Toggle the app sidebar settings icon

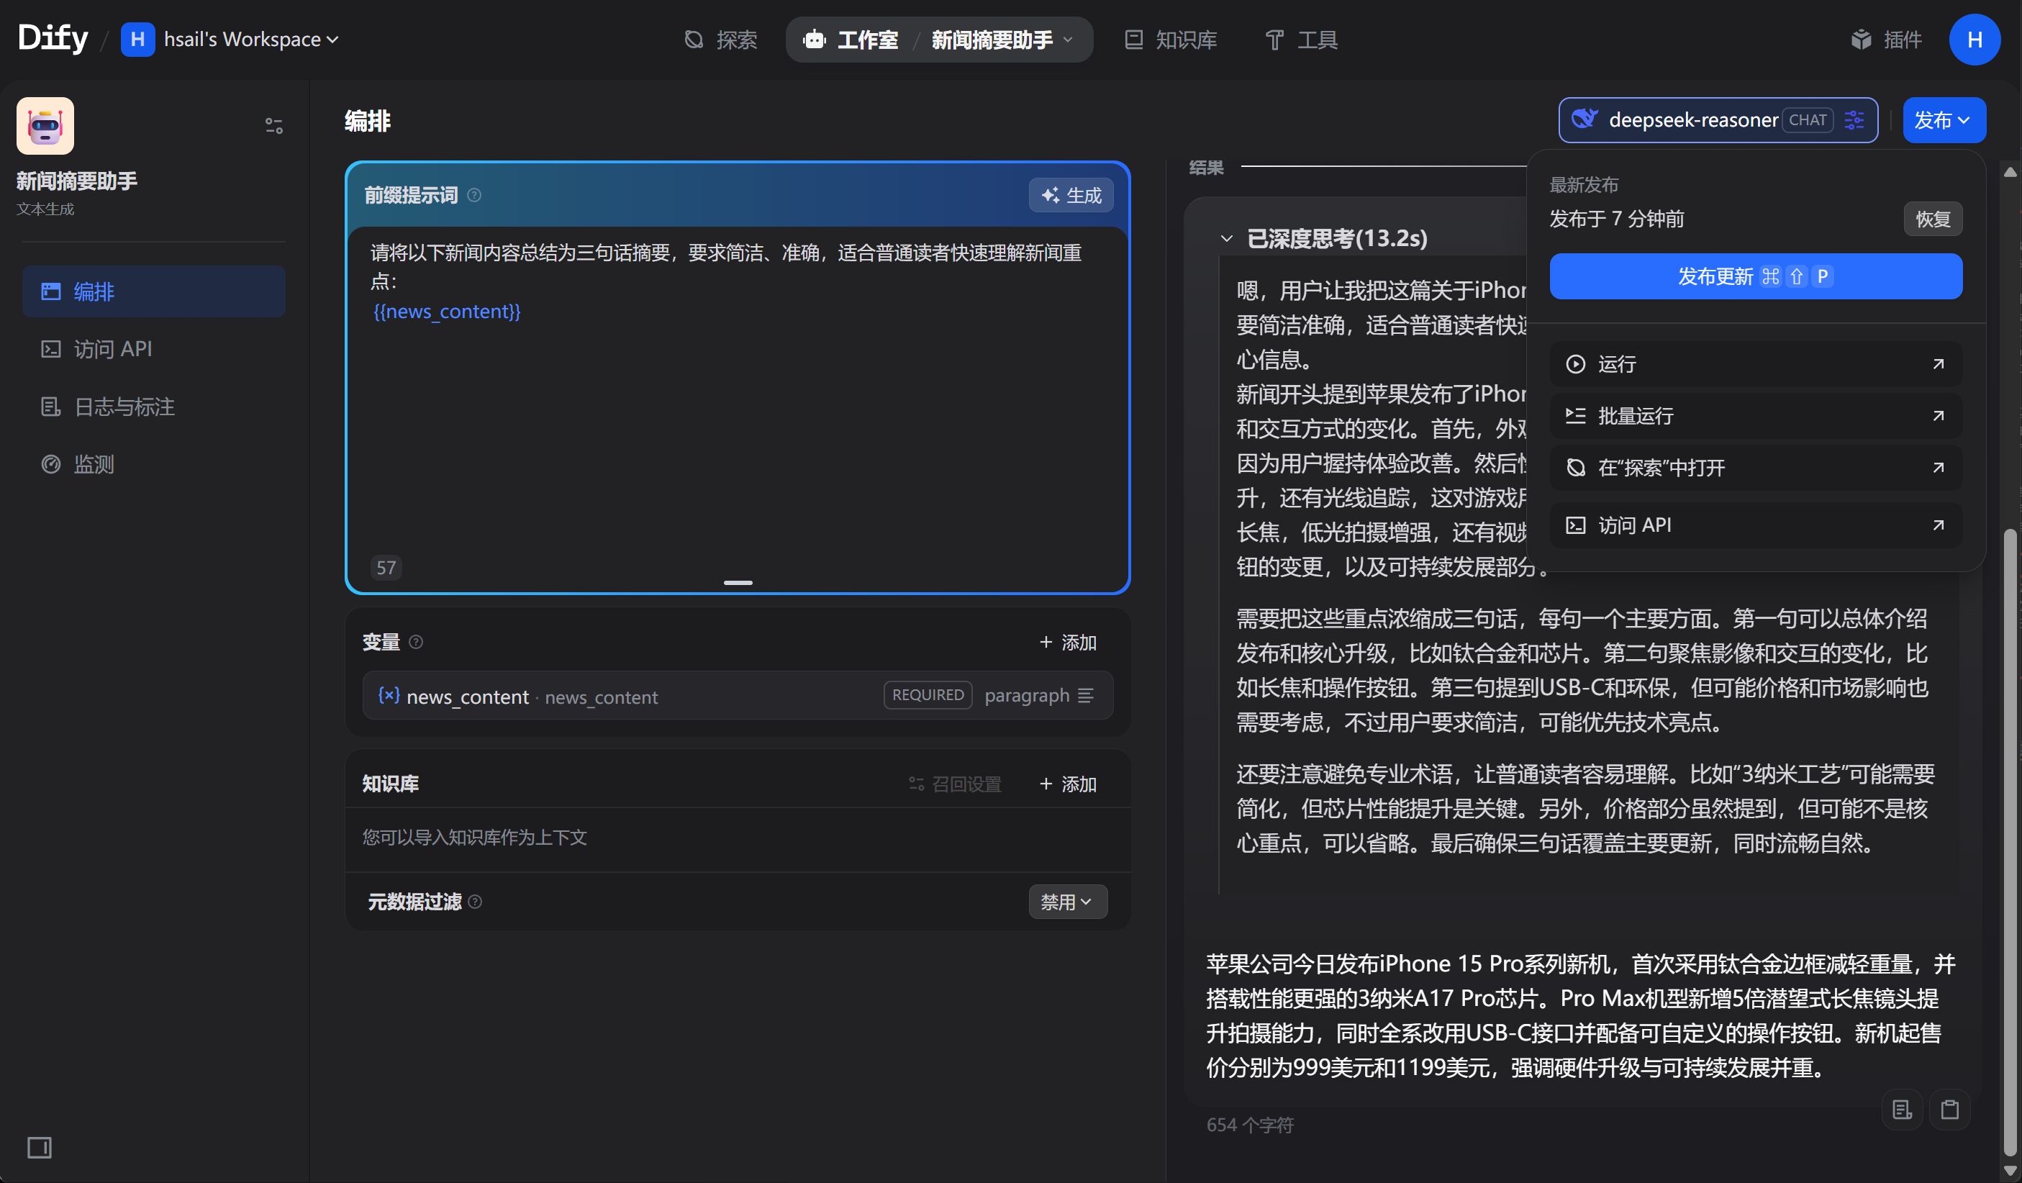click(274, 126)
